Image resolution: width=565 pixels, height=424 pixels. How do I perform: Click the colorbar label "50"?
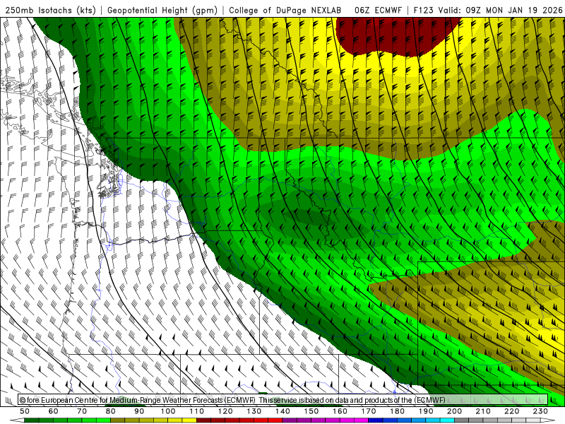point(25,411)
